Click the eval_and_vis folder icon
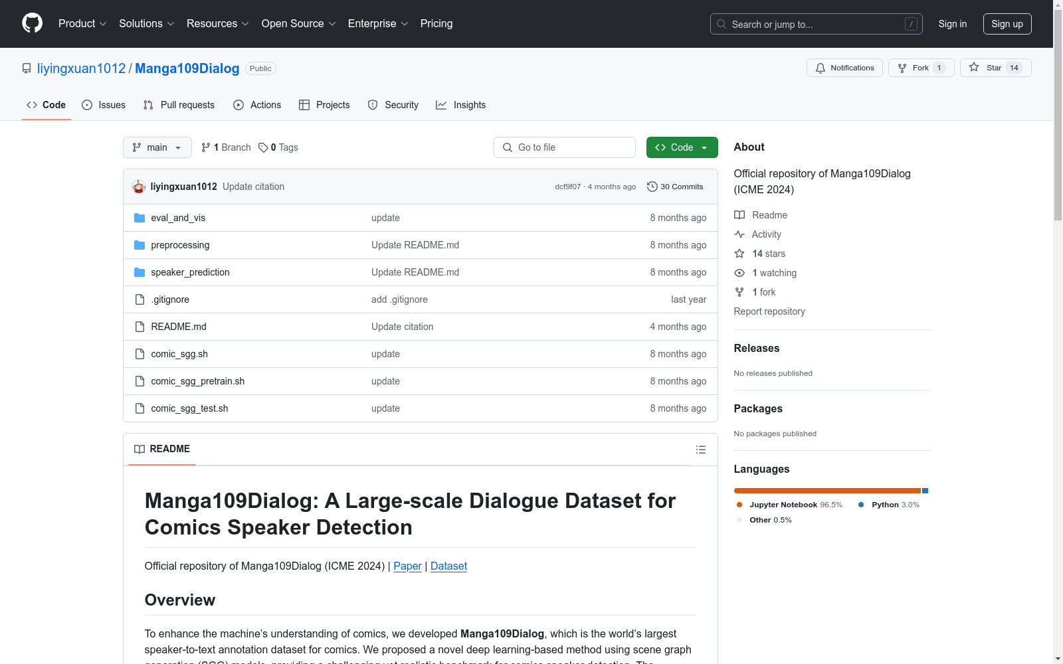The width and height of the screenshot is (1063, 664). click(140, 218)
